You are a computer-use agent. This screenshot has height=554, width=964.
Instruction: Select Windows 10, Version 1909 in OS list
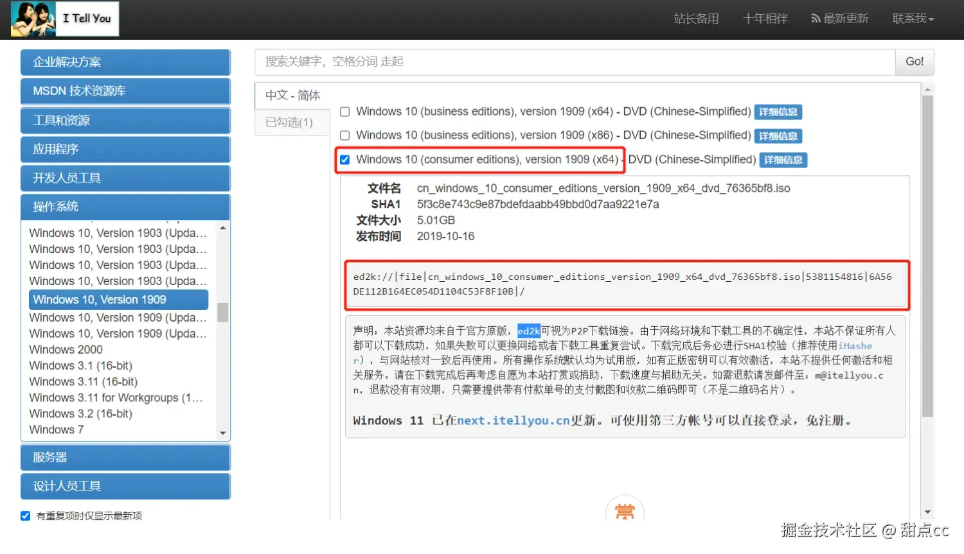coord(118,300)
